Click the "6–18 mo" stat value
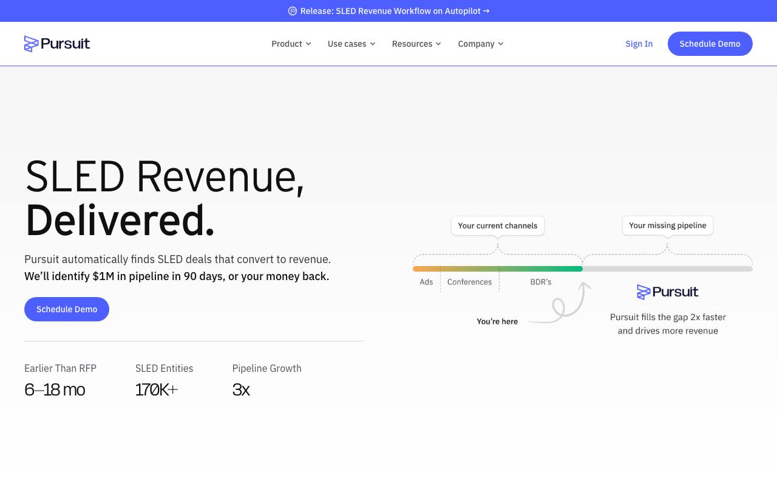This screenshot has width=777, height=486. tap(55, 389)
